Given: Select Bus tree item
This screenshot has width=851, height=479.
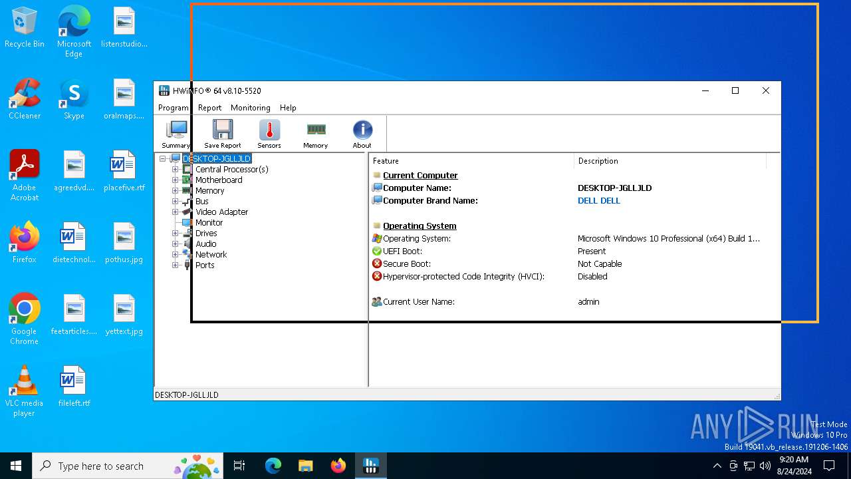Looking at the screenshot, I should coord(202,202).
